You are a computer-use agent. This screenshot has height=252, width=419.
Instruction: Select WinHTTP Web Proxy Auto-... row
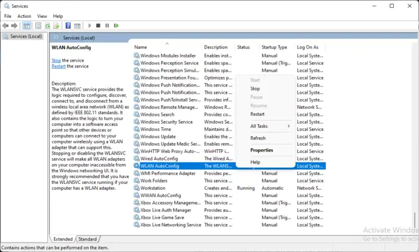click(x=229, y=151)
